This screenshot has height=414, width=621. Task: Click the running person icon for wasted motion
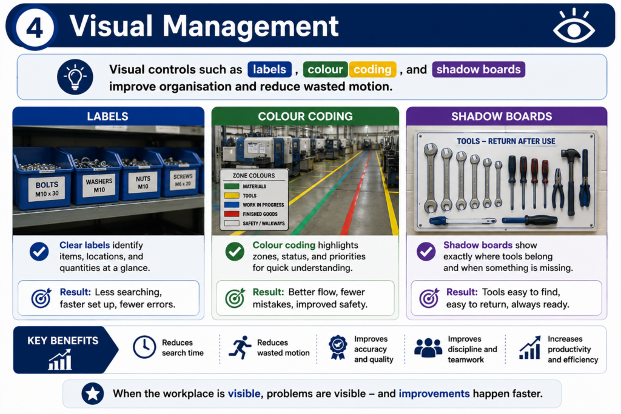coord(240,347)
